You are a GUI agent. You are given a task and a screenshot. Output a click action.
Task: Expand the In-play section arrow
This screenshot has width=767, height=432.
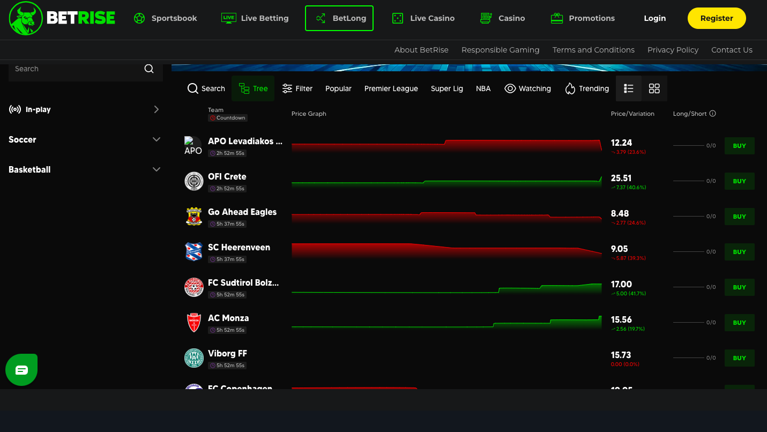click(x=157, y=109)
